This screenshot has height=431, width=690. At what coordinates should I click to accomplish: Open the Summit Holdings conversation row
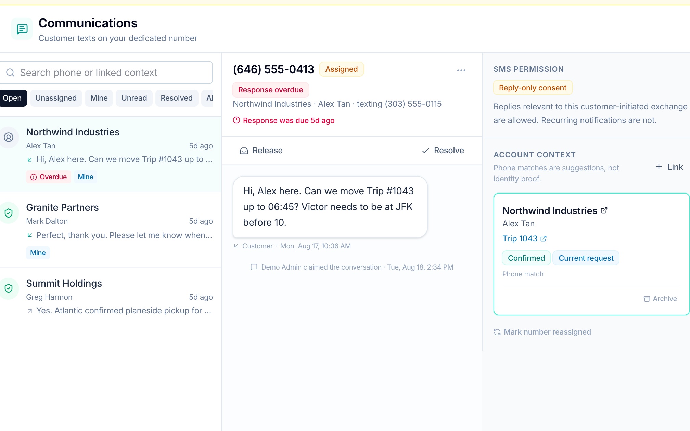(111, 297)
